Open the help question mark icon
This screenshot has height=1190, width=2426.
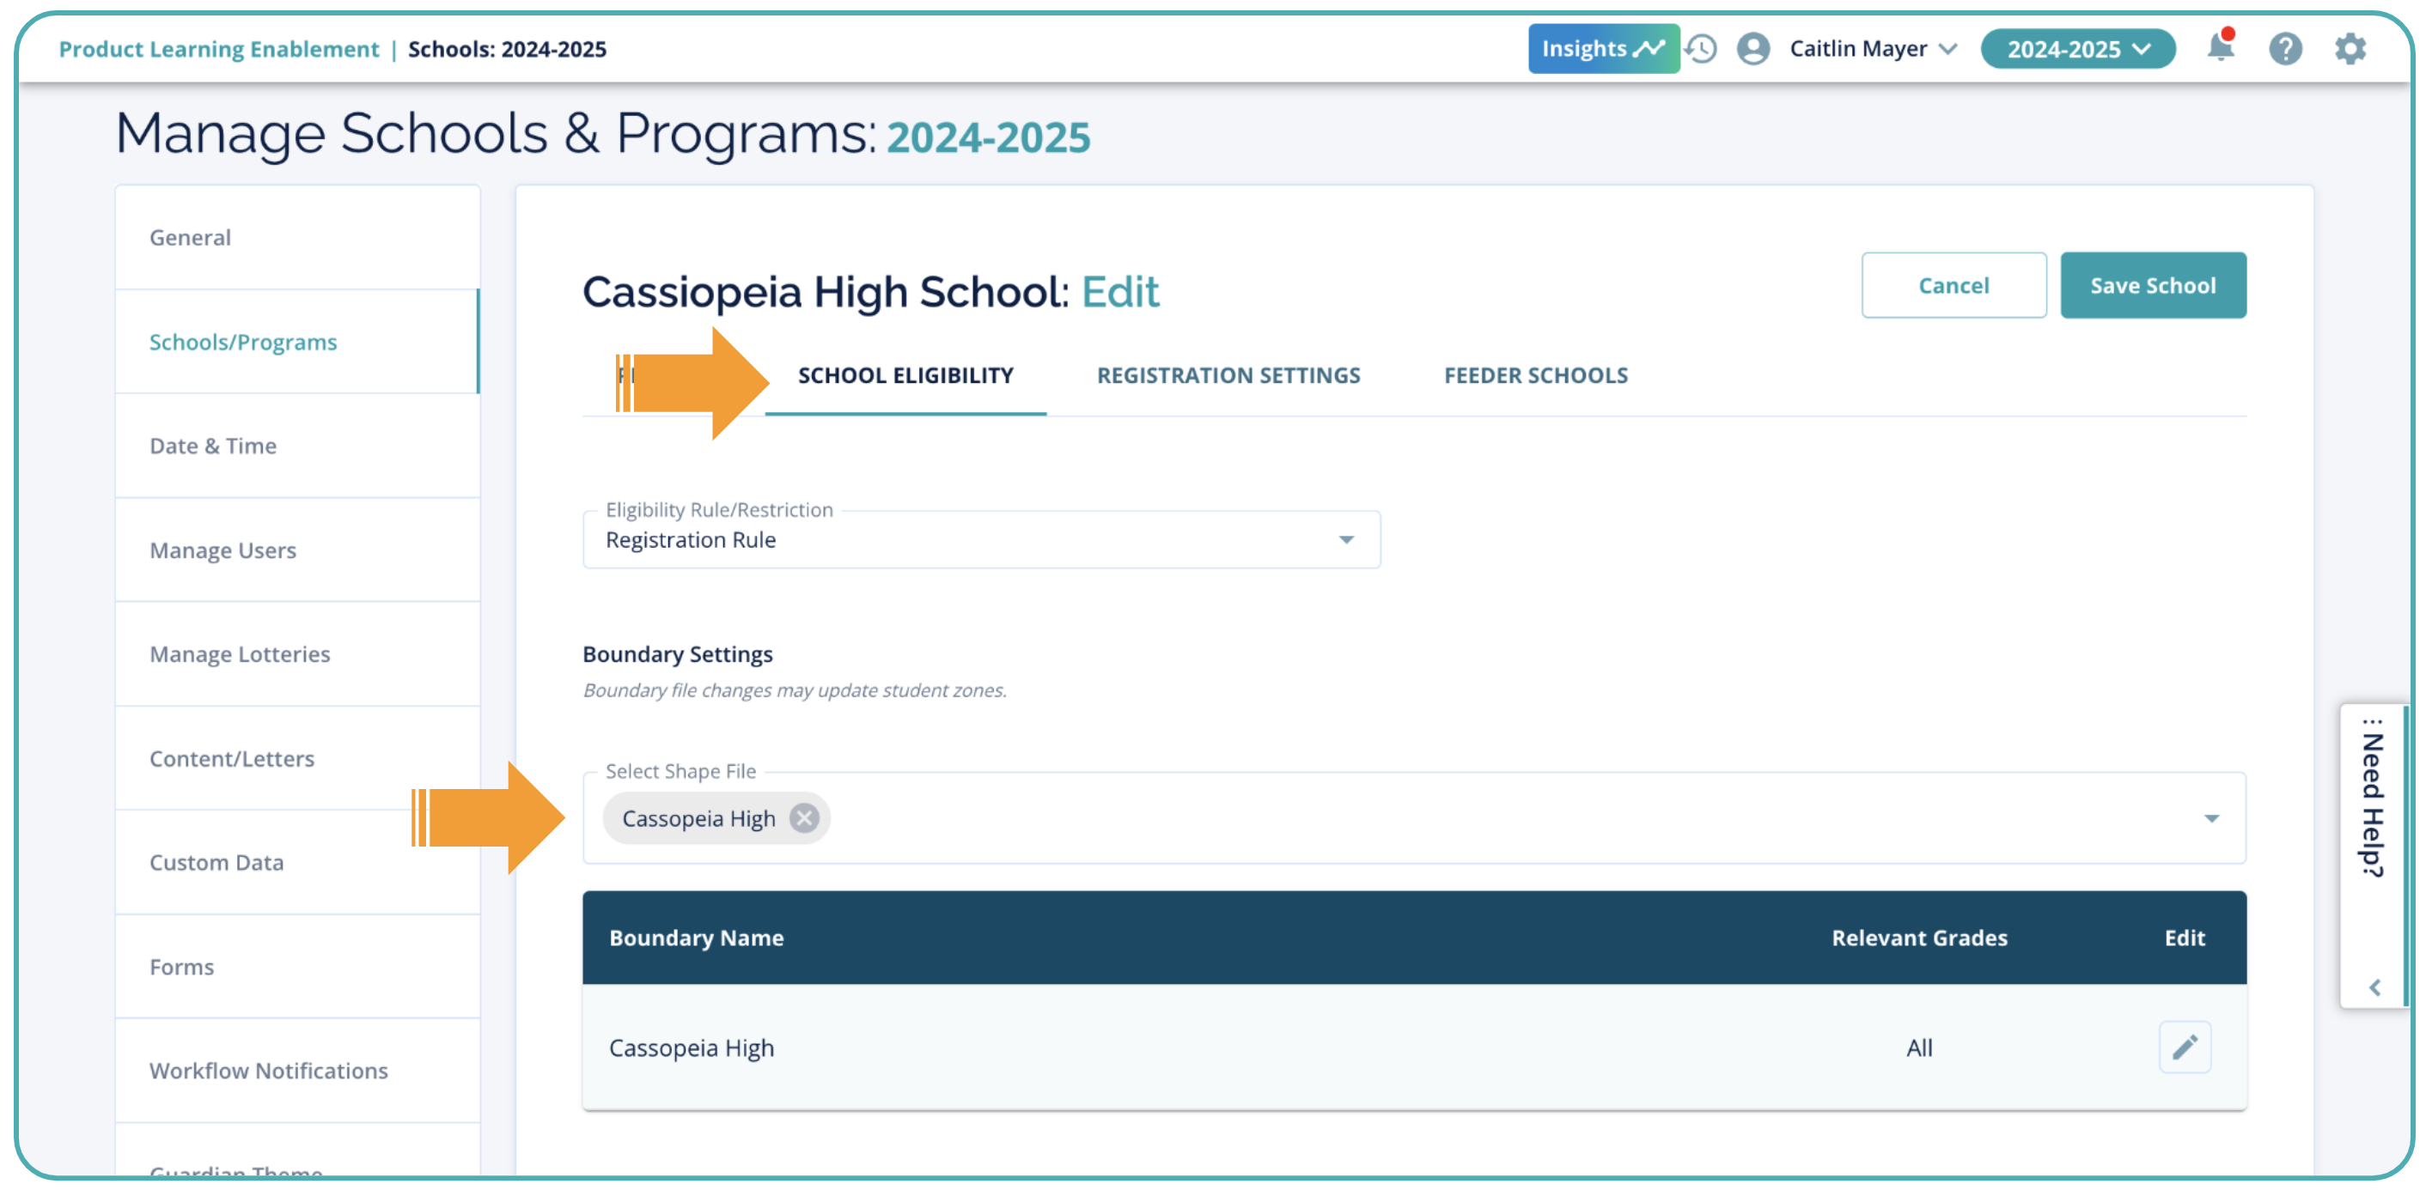point(2285,49)
